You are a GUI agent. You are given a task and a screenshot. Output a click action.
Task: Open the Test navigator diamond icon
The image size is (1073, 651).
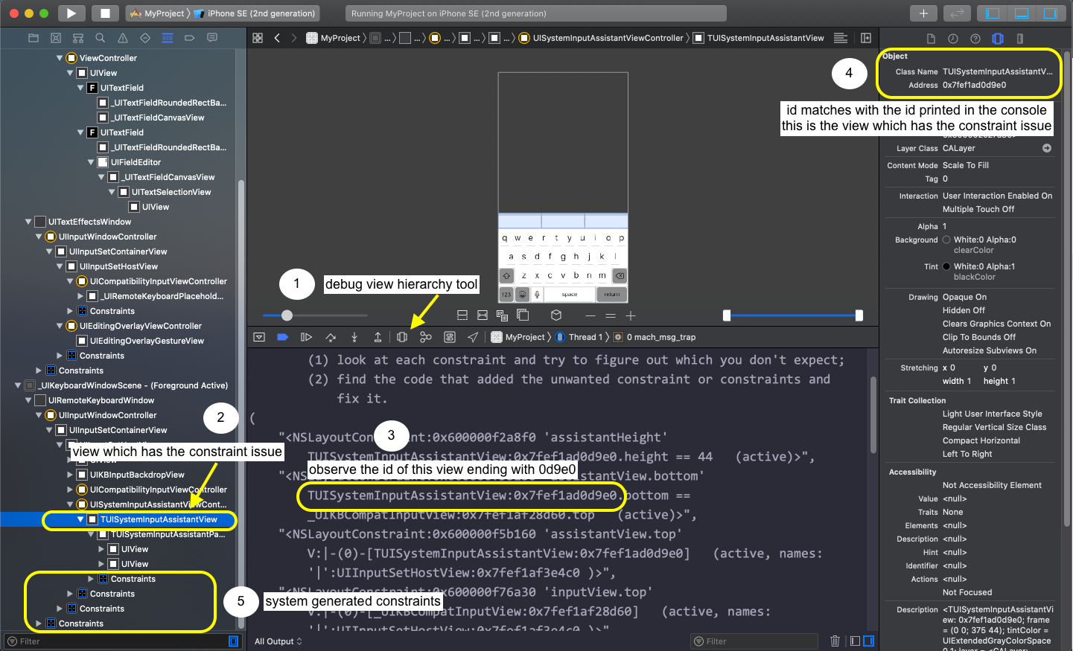coord(144,38)
